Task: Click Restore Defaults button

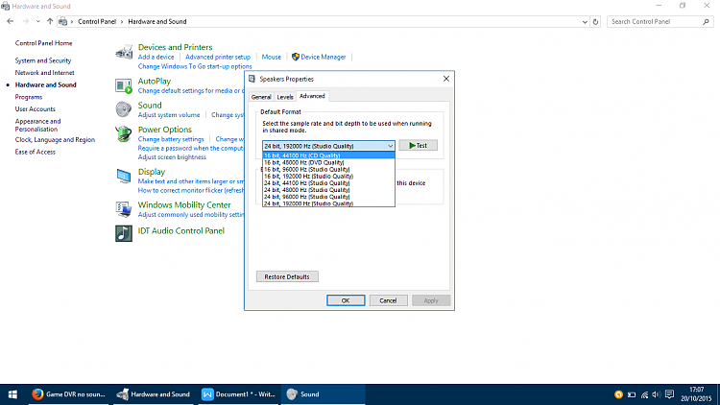Action: 287,277
